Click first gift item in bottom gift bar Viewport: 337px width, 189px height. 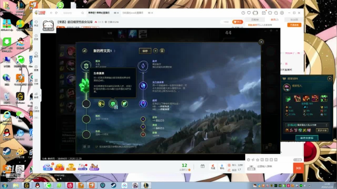click(x=48, y=167)
